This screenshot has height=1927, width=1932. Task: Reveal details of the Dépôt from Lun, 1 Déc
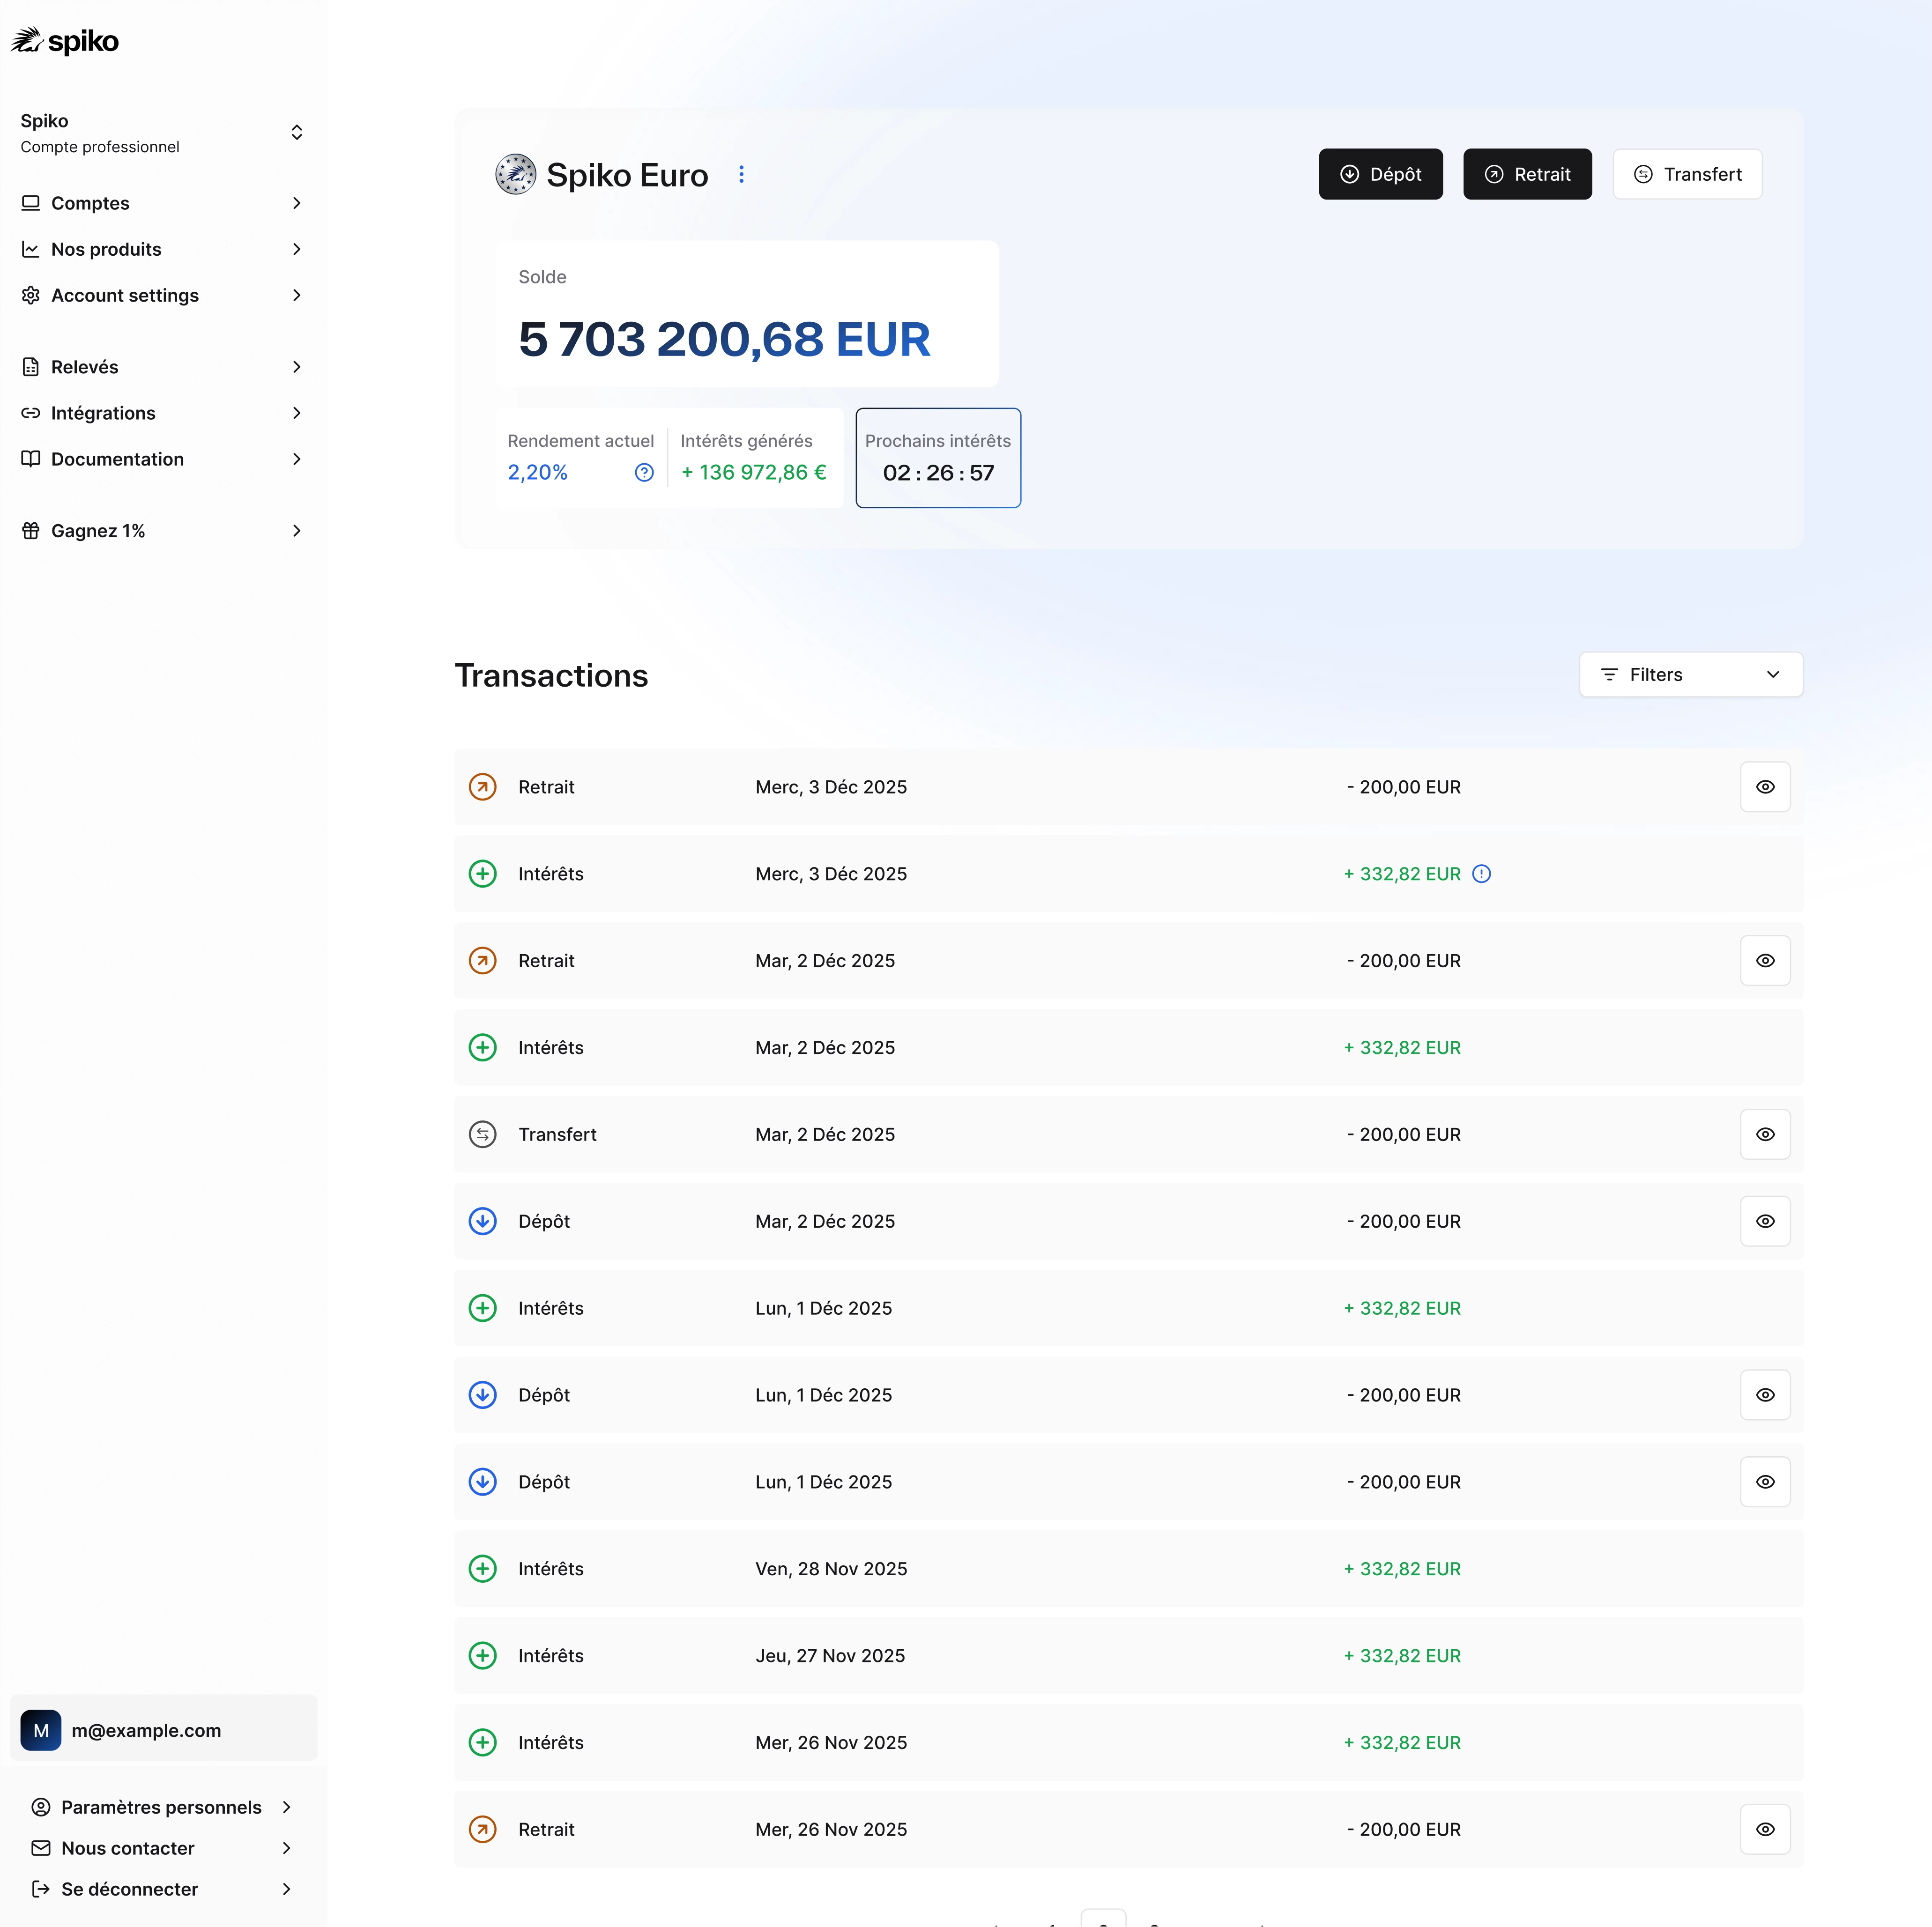[1765, 1395]
